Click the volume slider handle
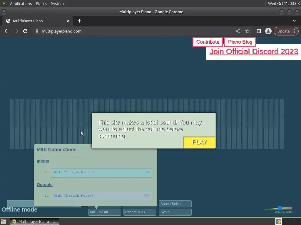301x225 pixels. 280,208
